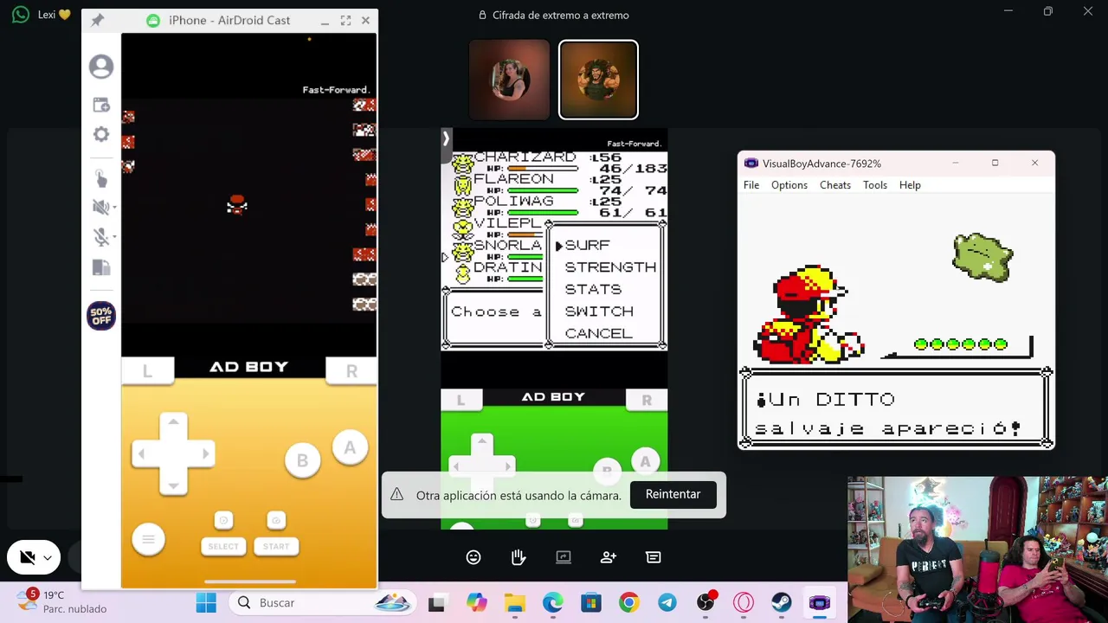
Task: Pin the AirDroid Cast window on top
Action: (97, 20)
